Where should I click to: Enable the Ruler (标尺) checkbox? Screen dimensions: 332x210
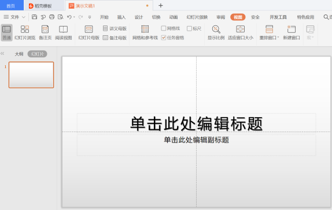tap(189, 28)
